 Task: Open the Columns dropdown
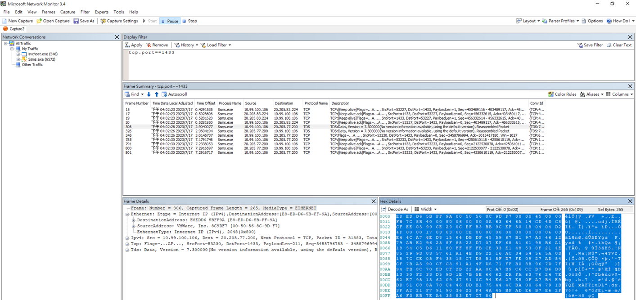619,94
